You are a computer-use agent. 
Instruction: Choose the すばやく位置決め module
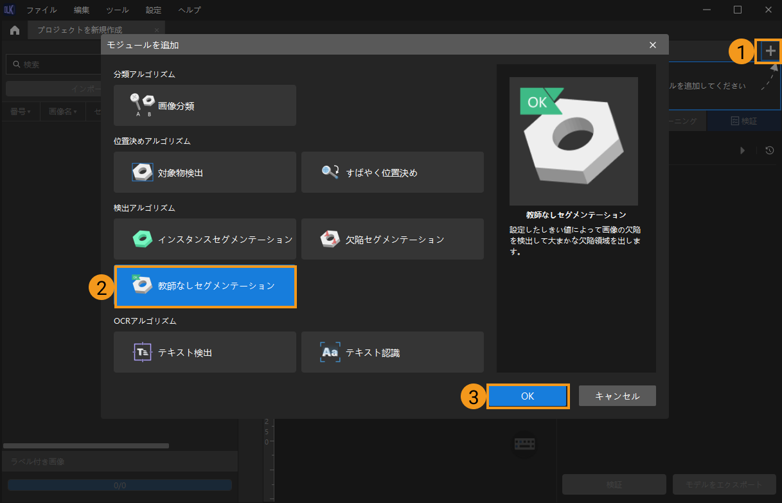point(392,172)
